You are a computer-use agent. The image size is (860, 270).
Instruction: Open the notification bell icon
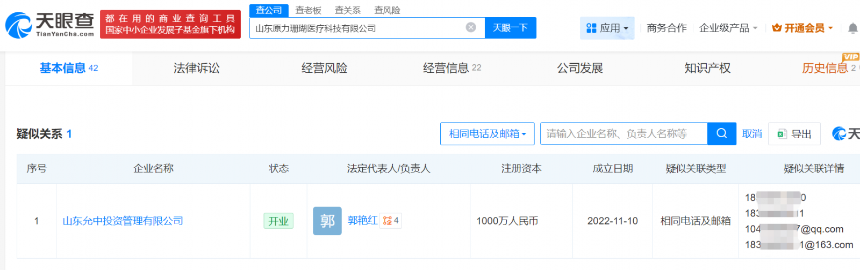click(852, 28)
